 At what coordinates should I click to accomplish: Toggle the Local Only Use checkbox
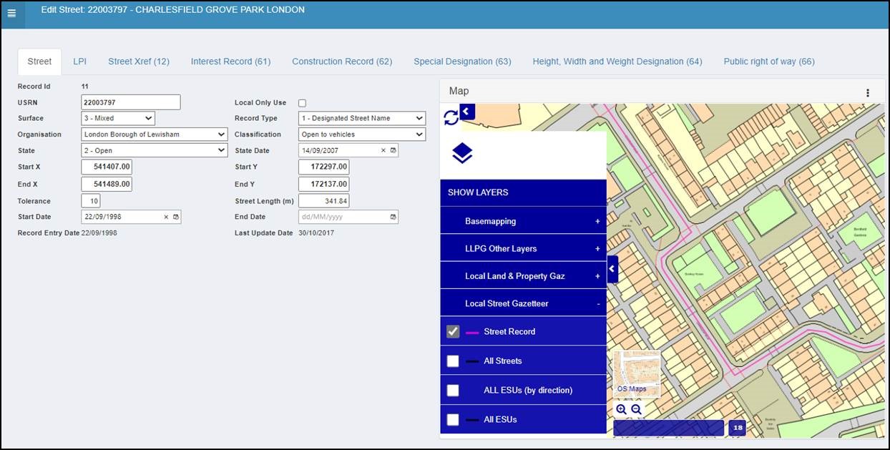(302, 103)
